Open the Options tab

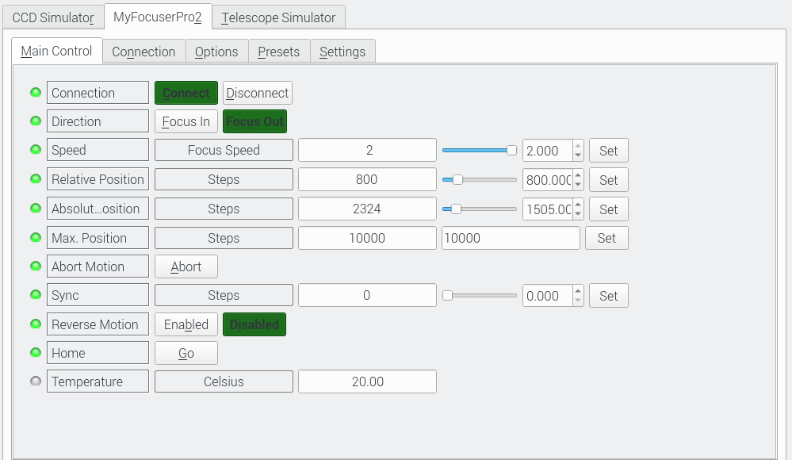coord(216,52)
